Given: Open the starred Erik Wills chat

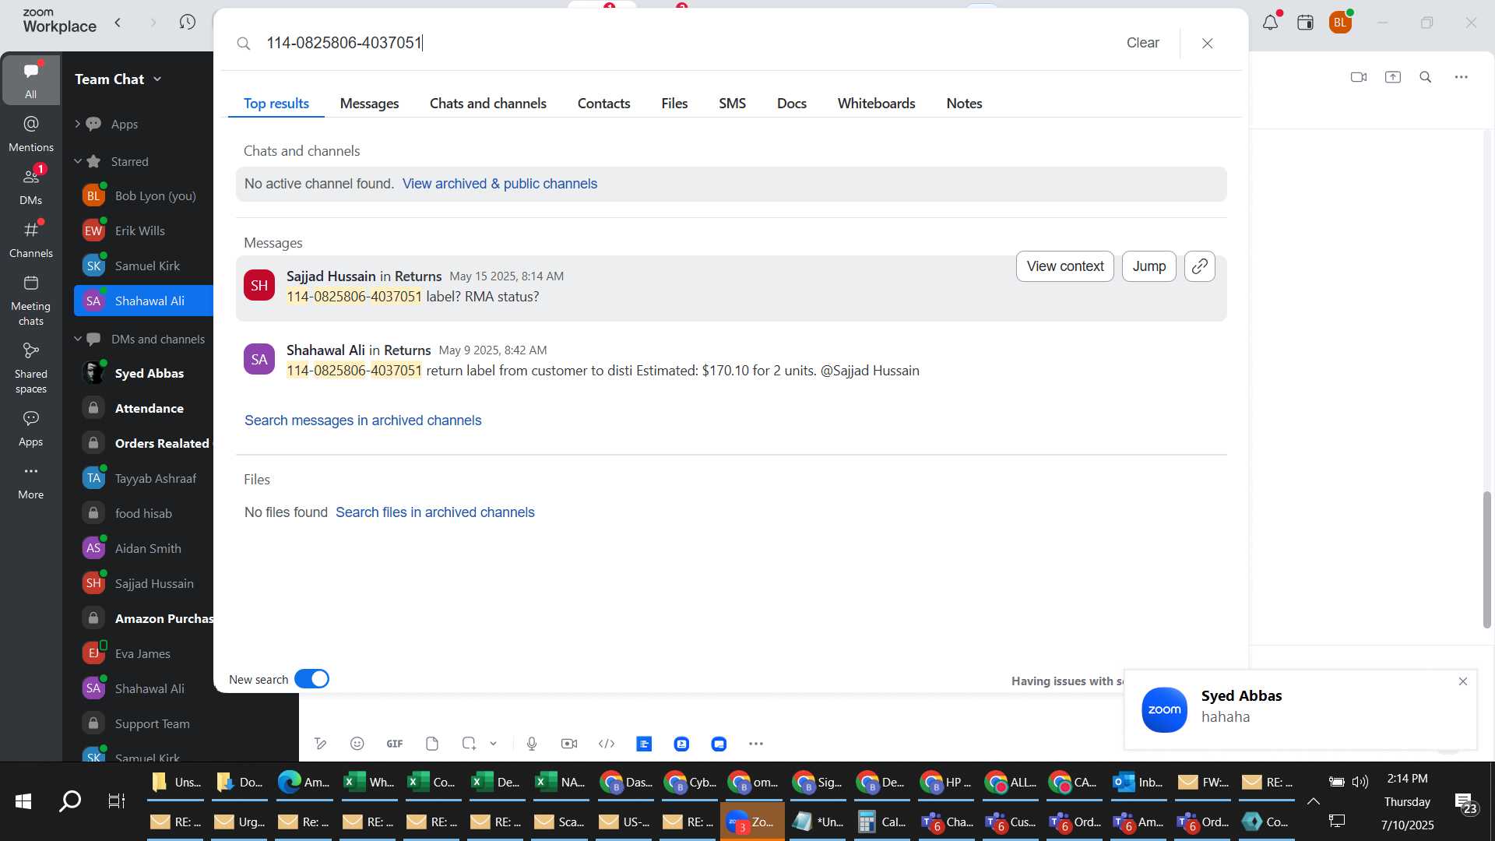Looking at the screenshot, I should click(140, 230).
